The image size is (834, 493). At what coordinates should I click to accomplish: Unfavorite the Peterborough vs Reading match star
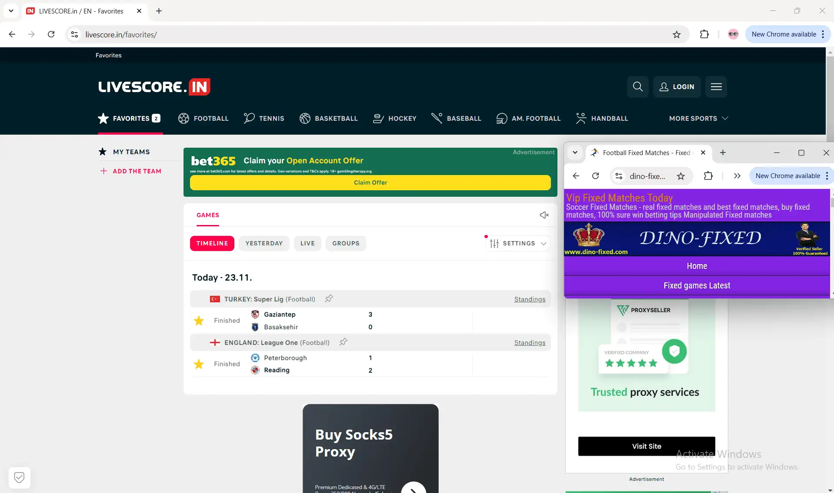pos(199,364)
